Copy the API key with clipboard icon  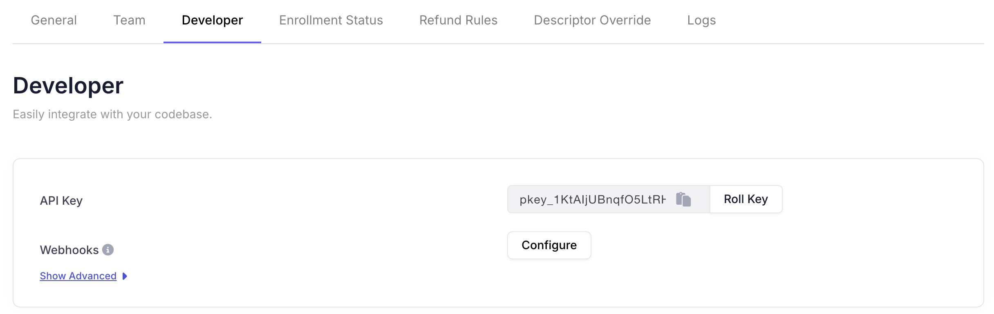click(683, 199)
